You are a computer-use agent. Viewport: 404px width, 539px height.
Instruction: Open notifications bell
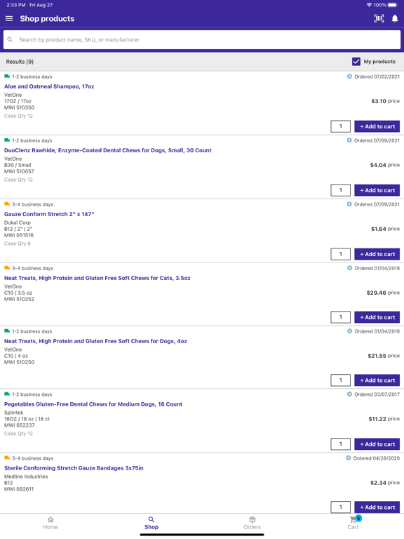pos(395,18)
